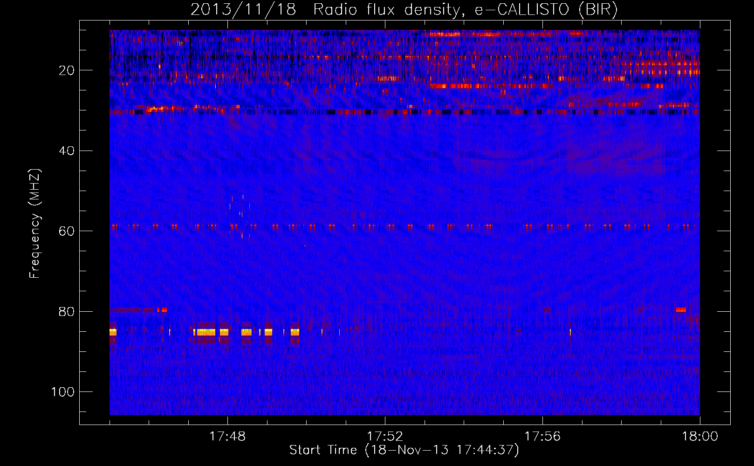Click the 17:48 time tick label

(227, 437)
